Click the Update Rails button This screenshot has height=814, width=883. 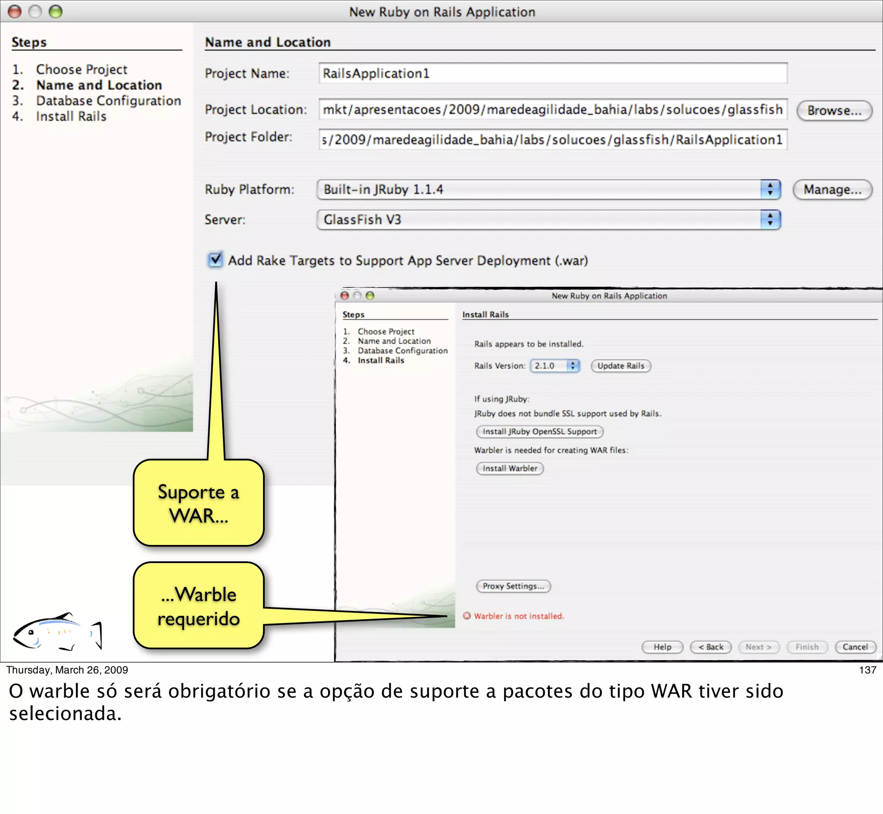pos(620,366)
